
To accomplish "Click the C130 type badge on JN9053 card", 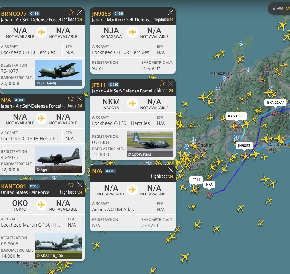I will click(x=119, y=14).
